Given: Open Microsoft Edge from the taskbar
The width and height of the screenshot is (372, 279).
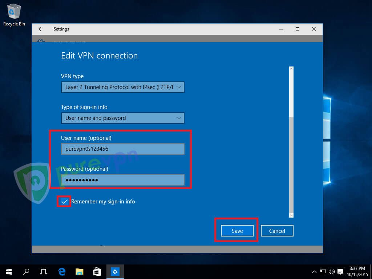Looking at the screenshot, I should pyautogui.click(x=61, y=271).
